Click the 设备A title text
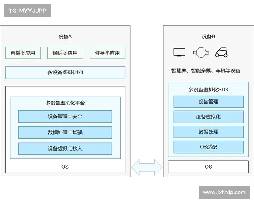 click(x=65, y=37)
